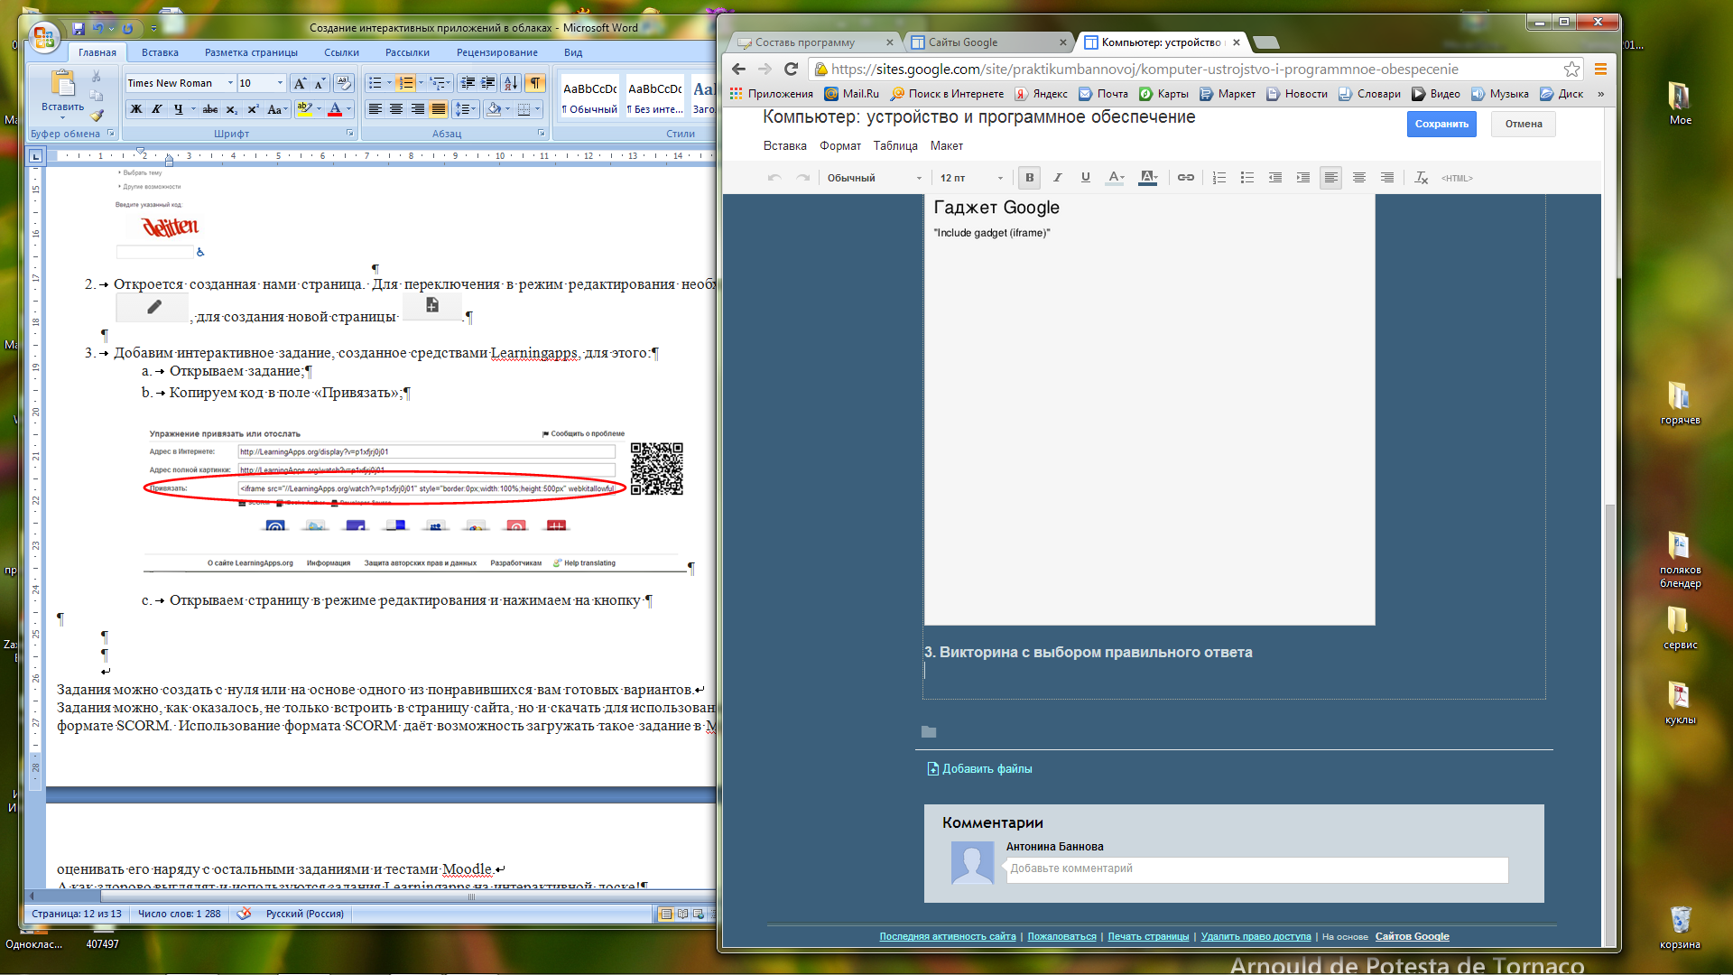This screenshot has width=1733, height=975.
Task: Click Word font color red A swatch
Action: 335,109
